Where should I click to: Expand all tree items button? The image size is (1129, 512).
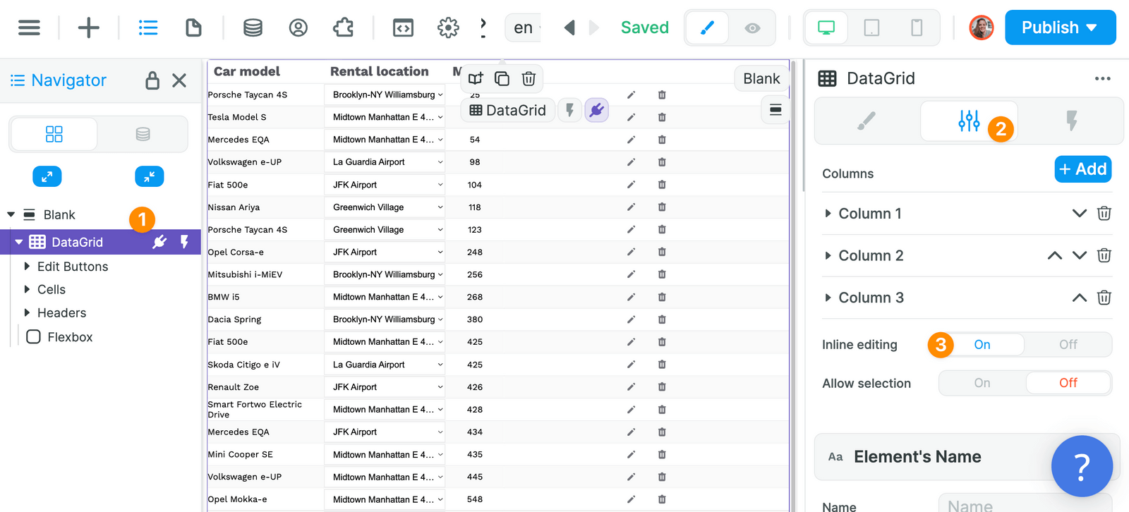point(47,176)
